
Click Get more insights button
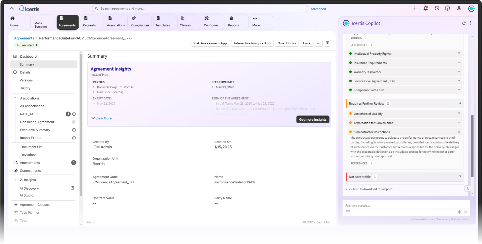click(313, 120)
